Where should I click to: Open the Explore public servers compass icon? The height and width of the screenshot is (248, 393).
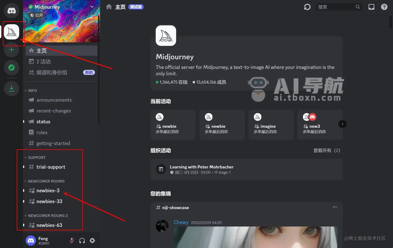[11, 68]
